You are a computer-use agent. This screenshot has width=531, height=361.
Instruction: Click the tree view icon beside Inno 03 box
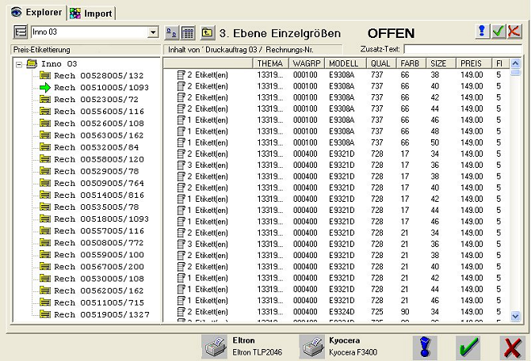tap(21, 32)
